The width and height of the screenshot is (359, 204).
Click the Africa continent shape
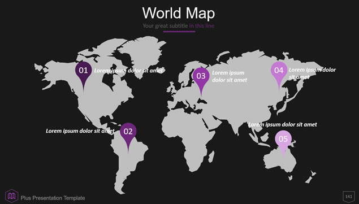(x=190, y=137)
